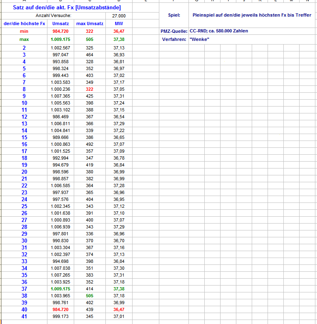The image size is (317, 324).
Task: Select Umsatz value 994.698
Action: click(60, 261)
